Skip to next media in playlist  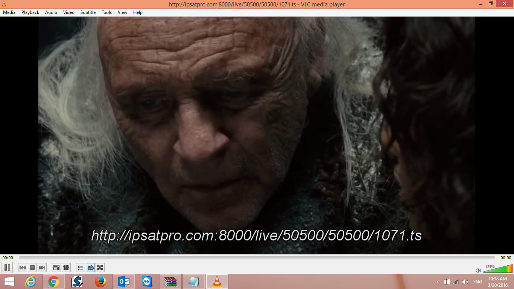(42, 268)
